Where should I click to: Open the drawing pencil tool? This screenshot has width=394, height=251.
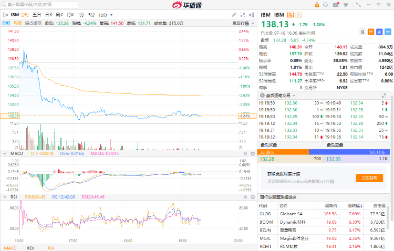[x=234, y=15]
